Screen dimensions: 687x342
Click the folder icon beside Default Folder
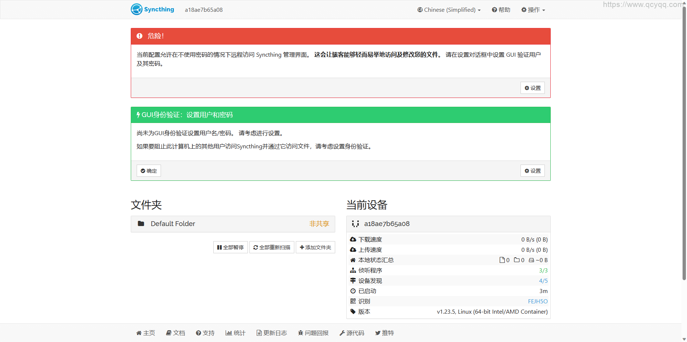141,224
